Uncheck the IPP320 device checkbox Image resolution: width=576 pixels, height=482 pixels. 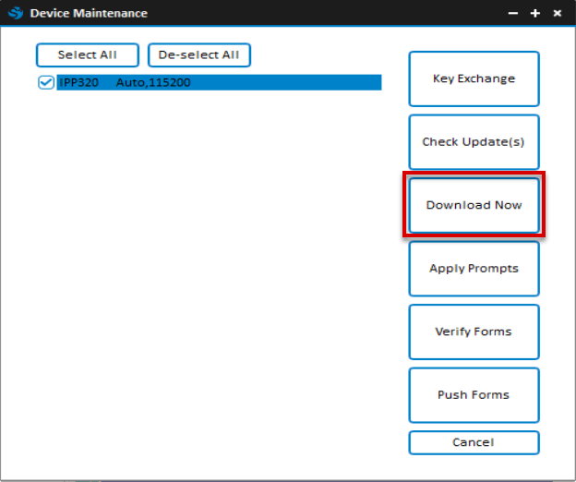pyautogui.click(x=45, y=83)
